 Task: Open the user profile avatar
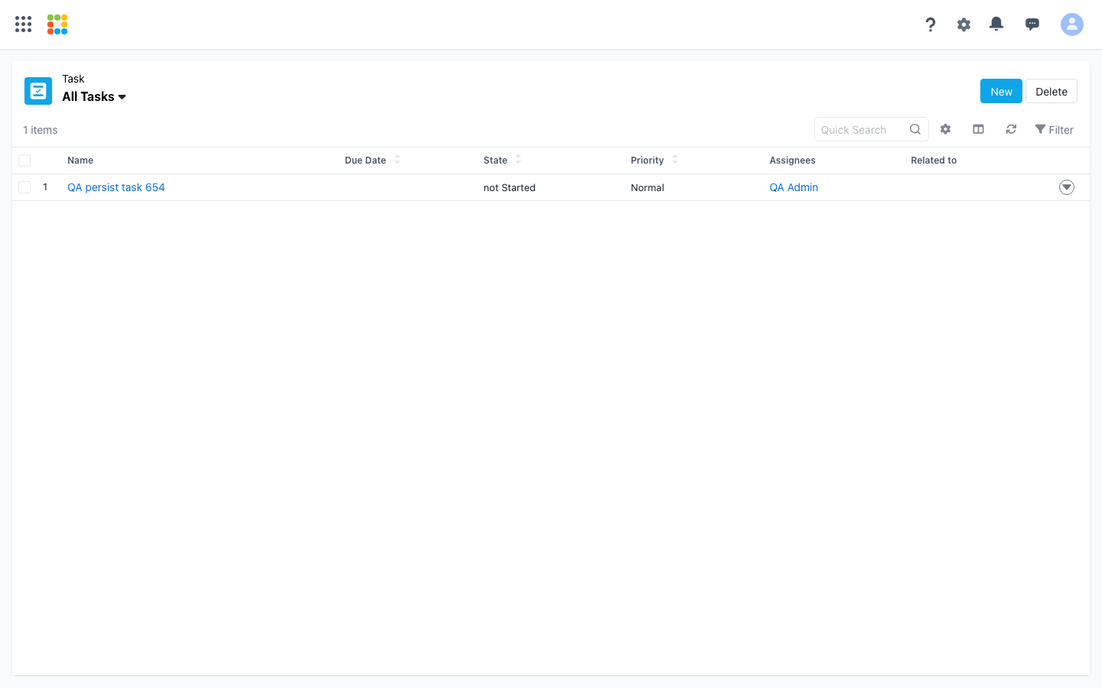pos(1072,24)
